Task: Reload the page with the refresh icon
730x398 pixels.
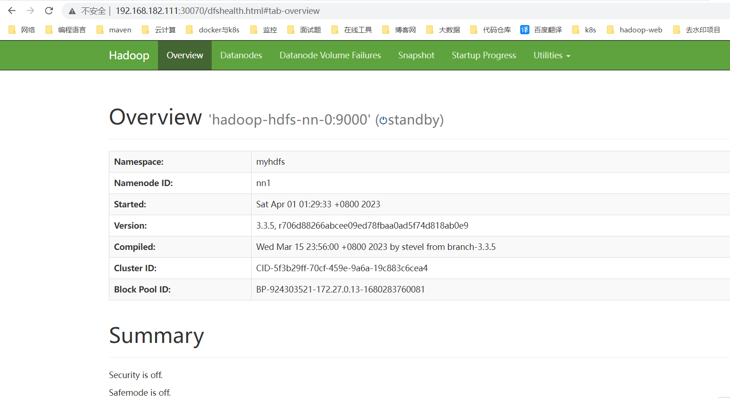Action: 49,11
